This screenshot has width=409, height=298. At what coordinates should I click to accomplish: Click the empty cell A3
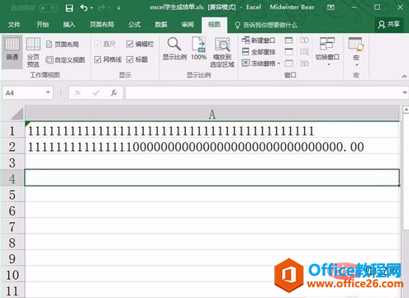[x=212, y=163]
